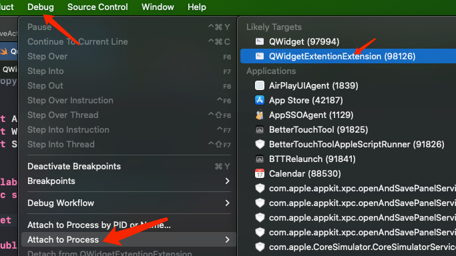Open the Source Control menu
This screenshot has width=456, height=256.
click(x=97, y=7)
